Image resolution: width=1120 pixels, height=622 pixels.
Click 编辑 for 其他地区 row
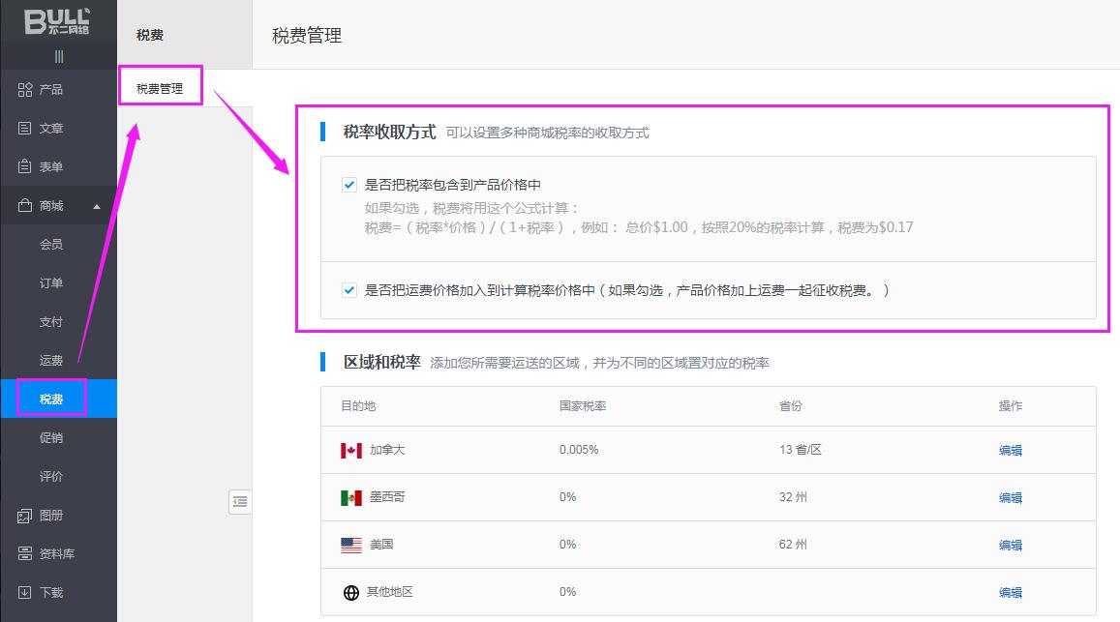pyautogui.click(x=1010, y=592)
